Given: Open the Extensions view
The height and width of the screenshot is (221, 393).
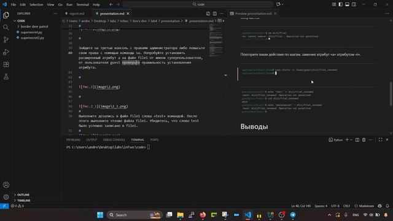Looking at the screenshot, I should (6, 64).
